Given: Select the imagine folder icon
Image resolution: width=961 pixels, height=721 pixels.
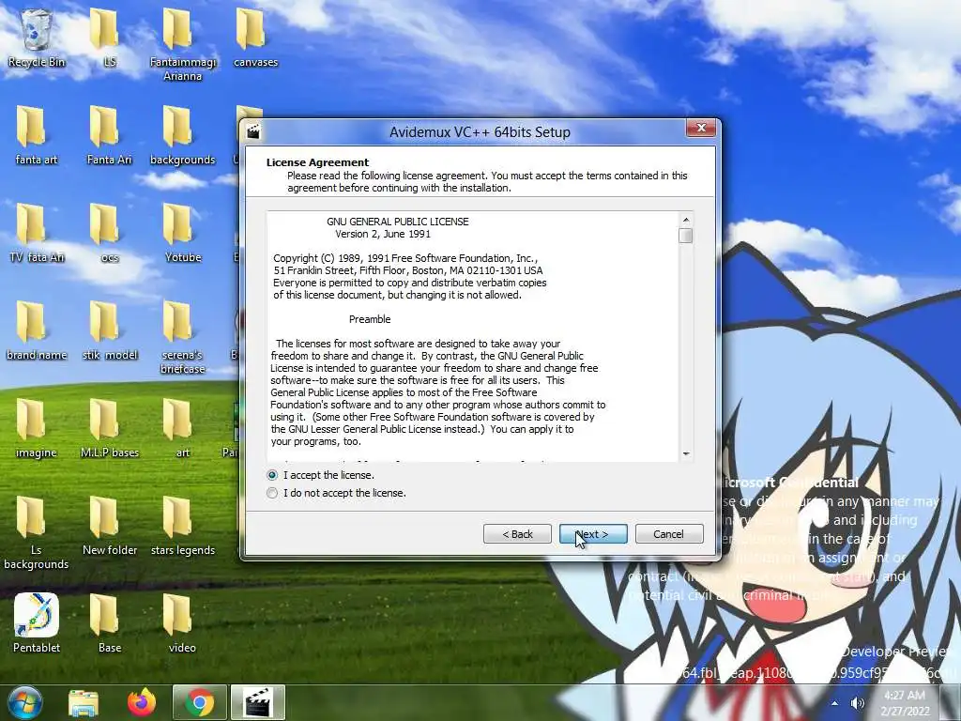Looking at the screenshot, I should 37,428.
